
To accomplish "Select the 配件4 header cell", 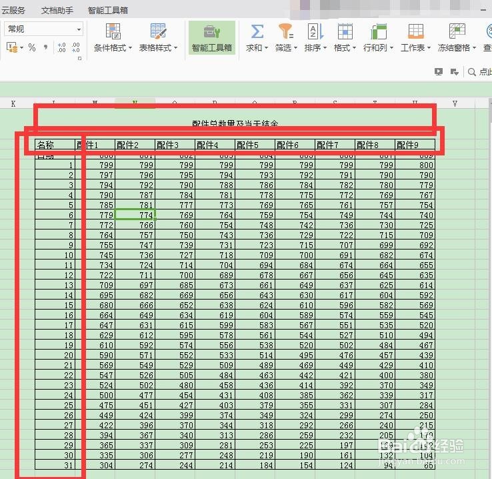I will coord(215,145).
